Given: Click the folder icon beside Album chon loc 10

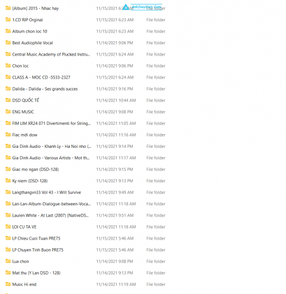Looking at the screenshot, I should point(8,31).
